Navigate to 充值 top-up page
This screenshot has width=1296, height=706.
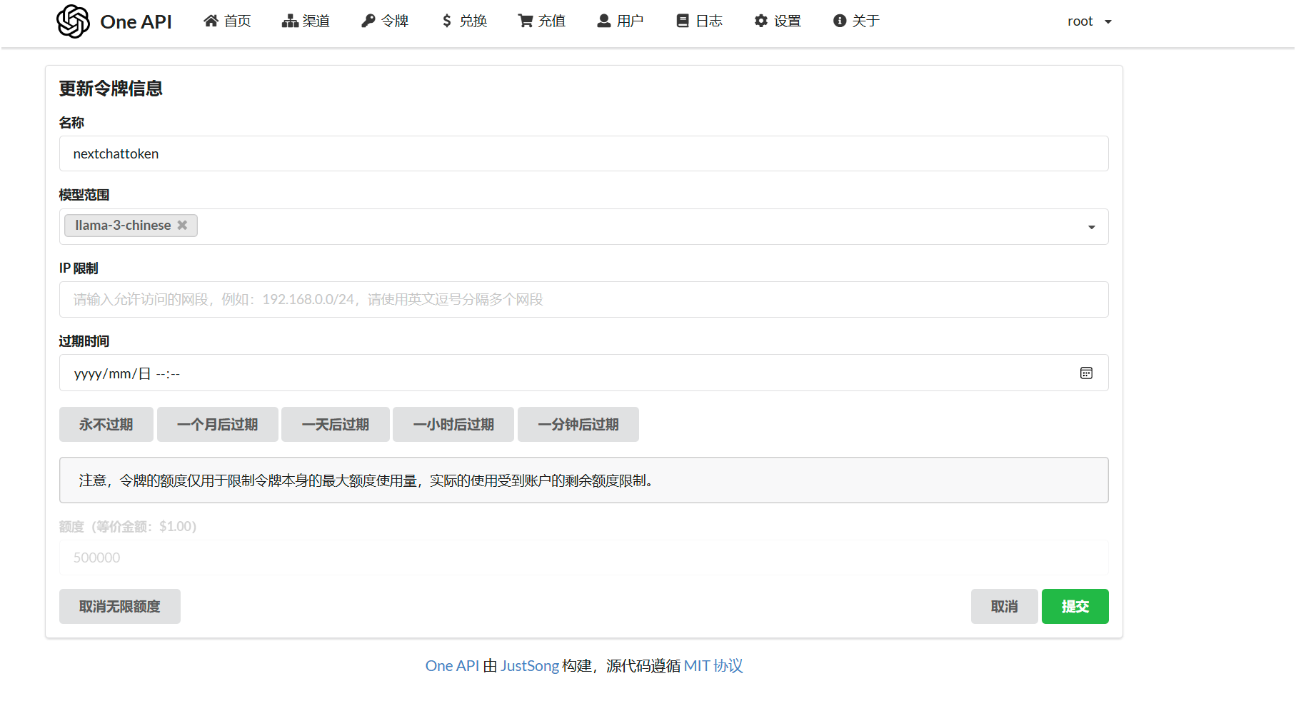[x=542, y=21]
